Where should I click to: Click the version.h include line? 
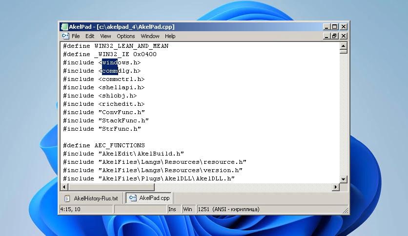tap(153, 171)
